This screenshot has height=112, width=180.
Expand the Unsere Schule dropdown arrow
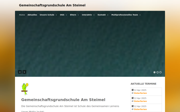coord(56,15)
